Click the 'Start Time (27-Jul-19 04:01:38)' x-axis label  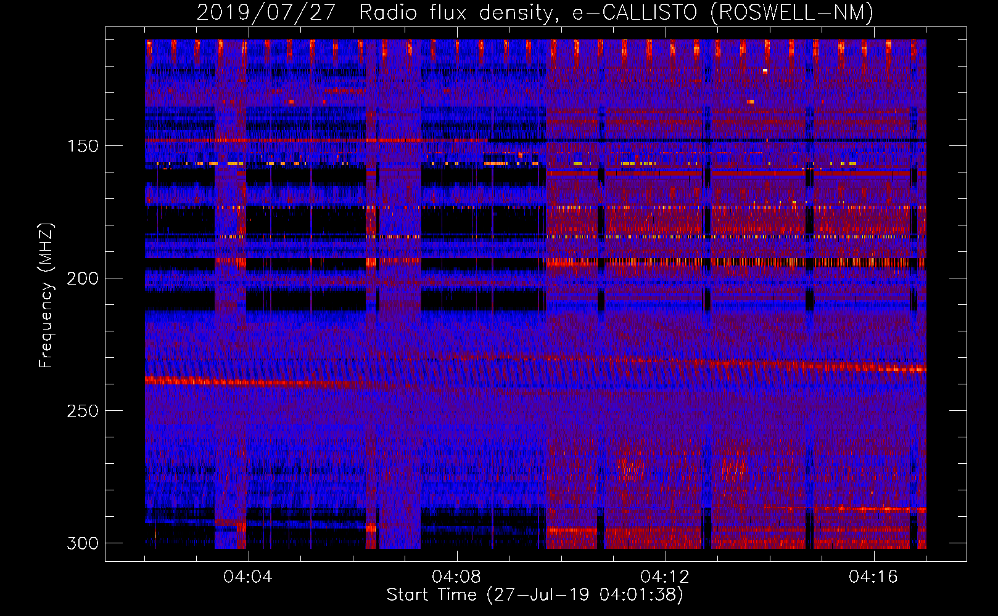[x=535, y=595]
